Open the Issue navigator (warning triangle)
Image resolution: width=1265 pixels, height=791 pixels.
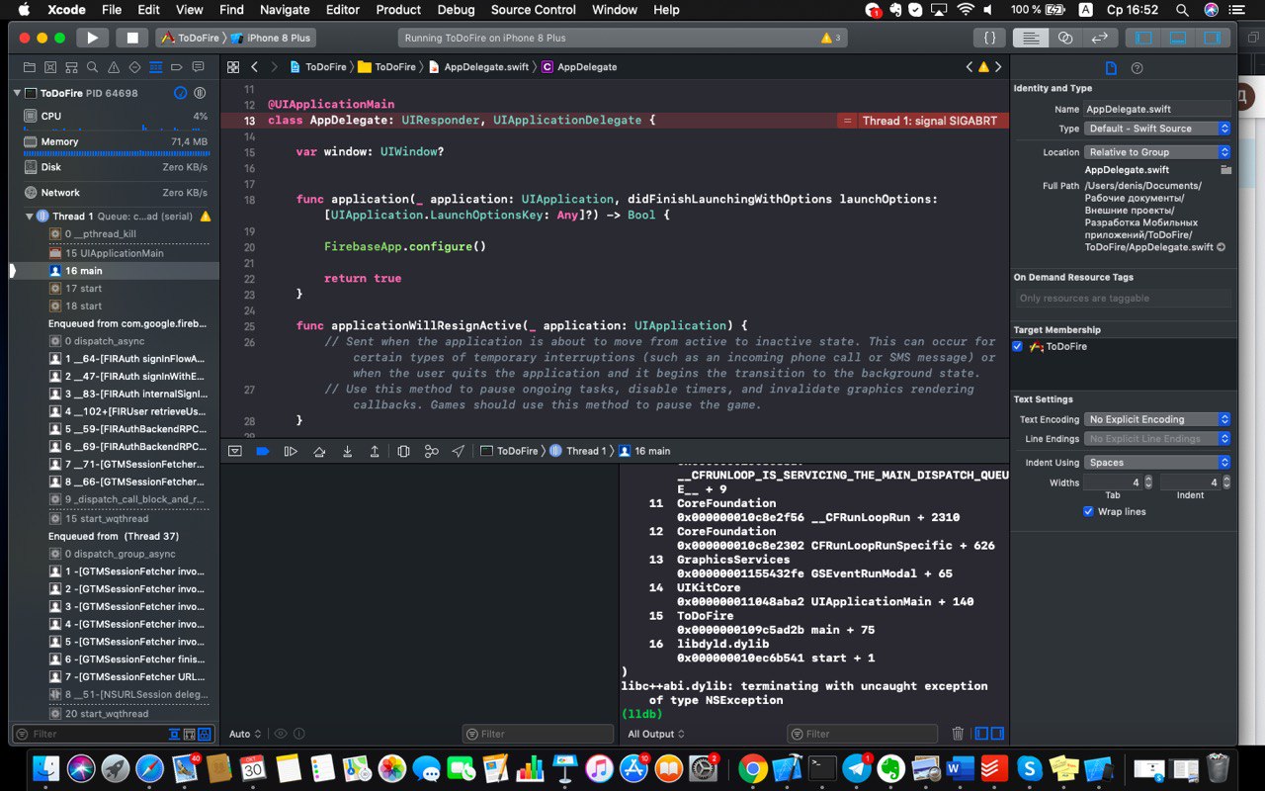(113, 67)
